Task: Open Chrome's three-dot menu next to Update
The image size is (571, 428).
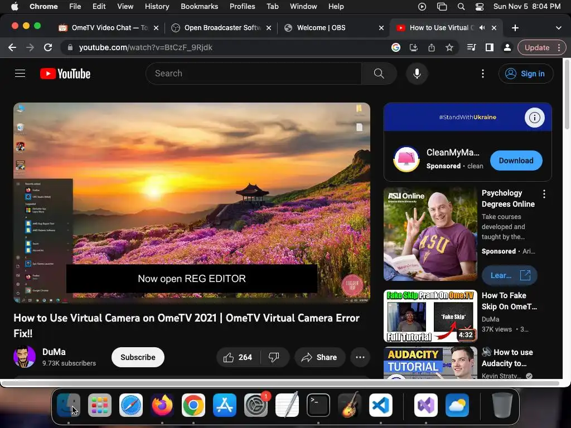Action: click(559, 48)
